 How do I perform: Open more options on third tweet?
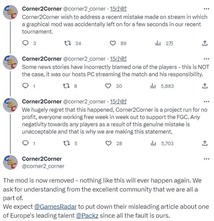tap(206, 101)
